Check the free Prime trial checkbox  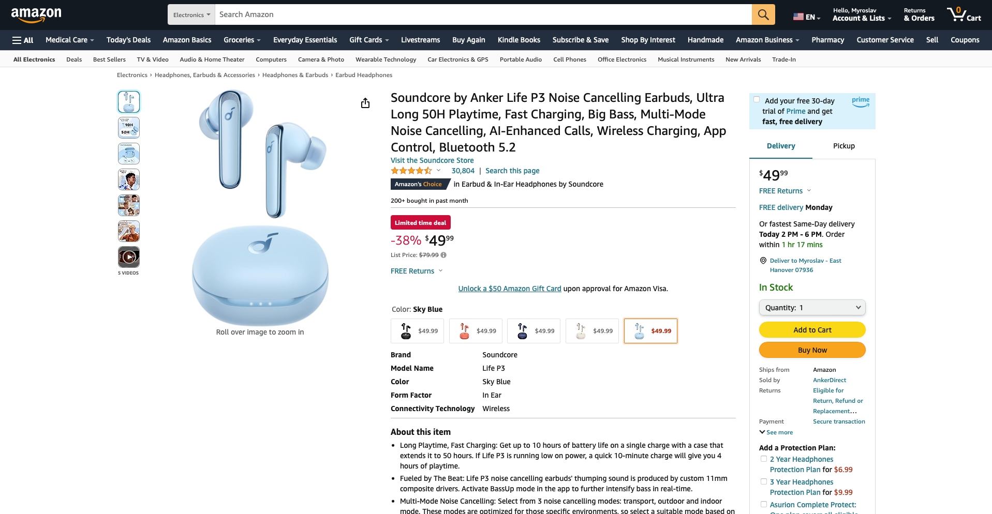pyautogui.click(x=757, y=100)
